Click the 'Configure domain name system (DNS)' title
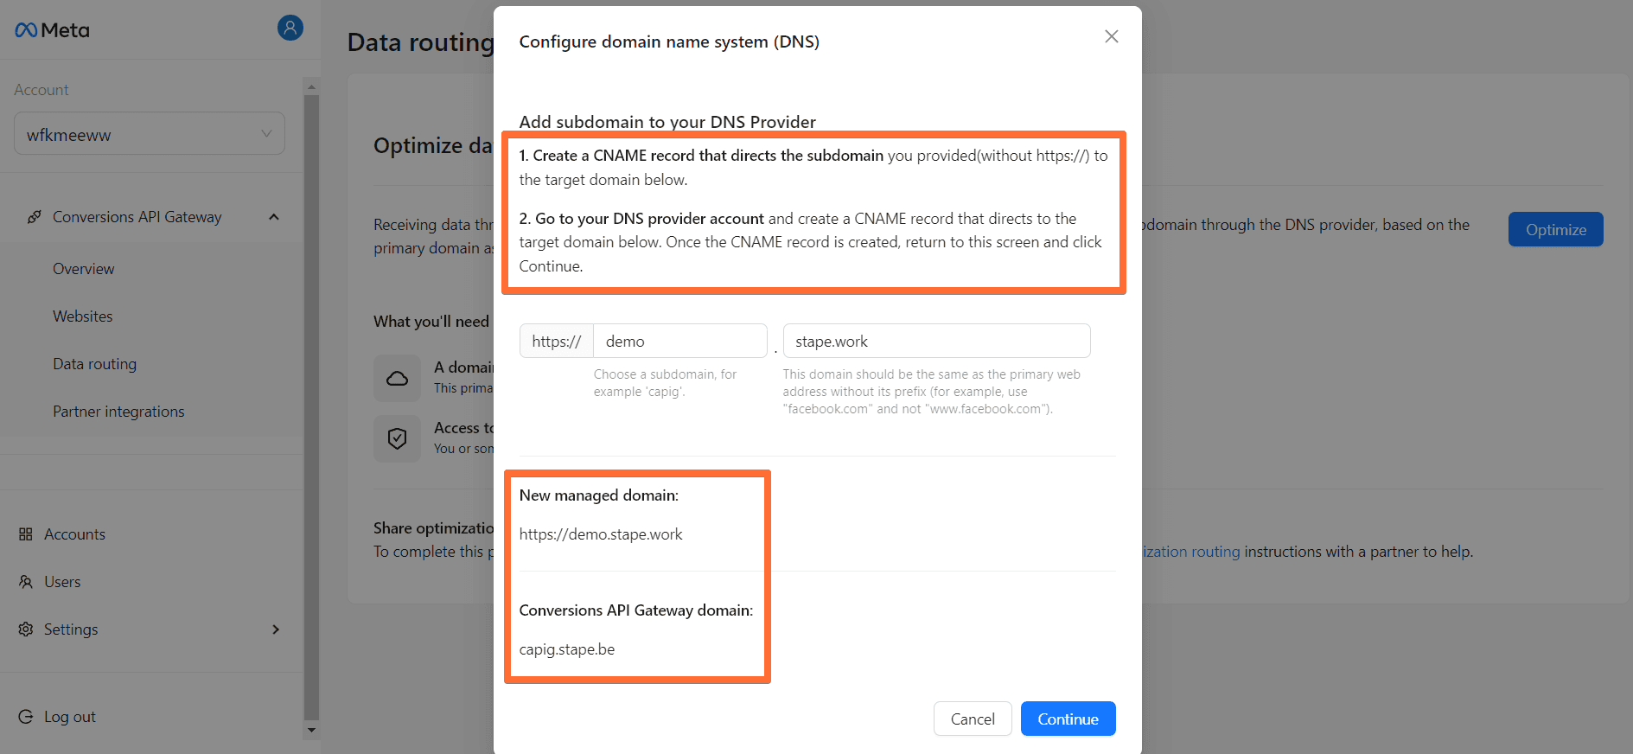Screen dimensions: 1633x754 coord(669,42)
